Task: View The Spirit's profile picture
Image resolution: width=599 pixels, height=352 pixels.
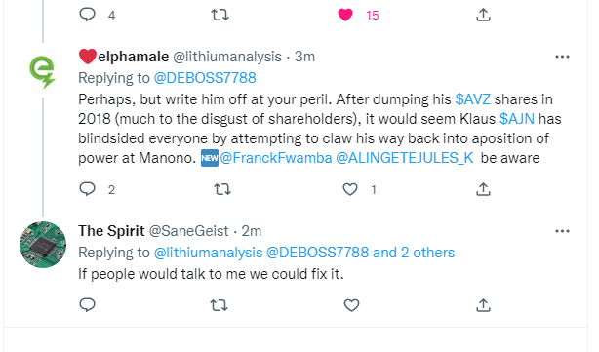Action: [x=43, y=245]
